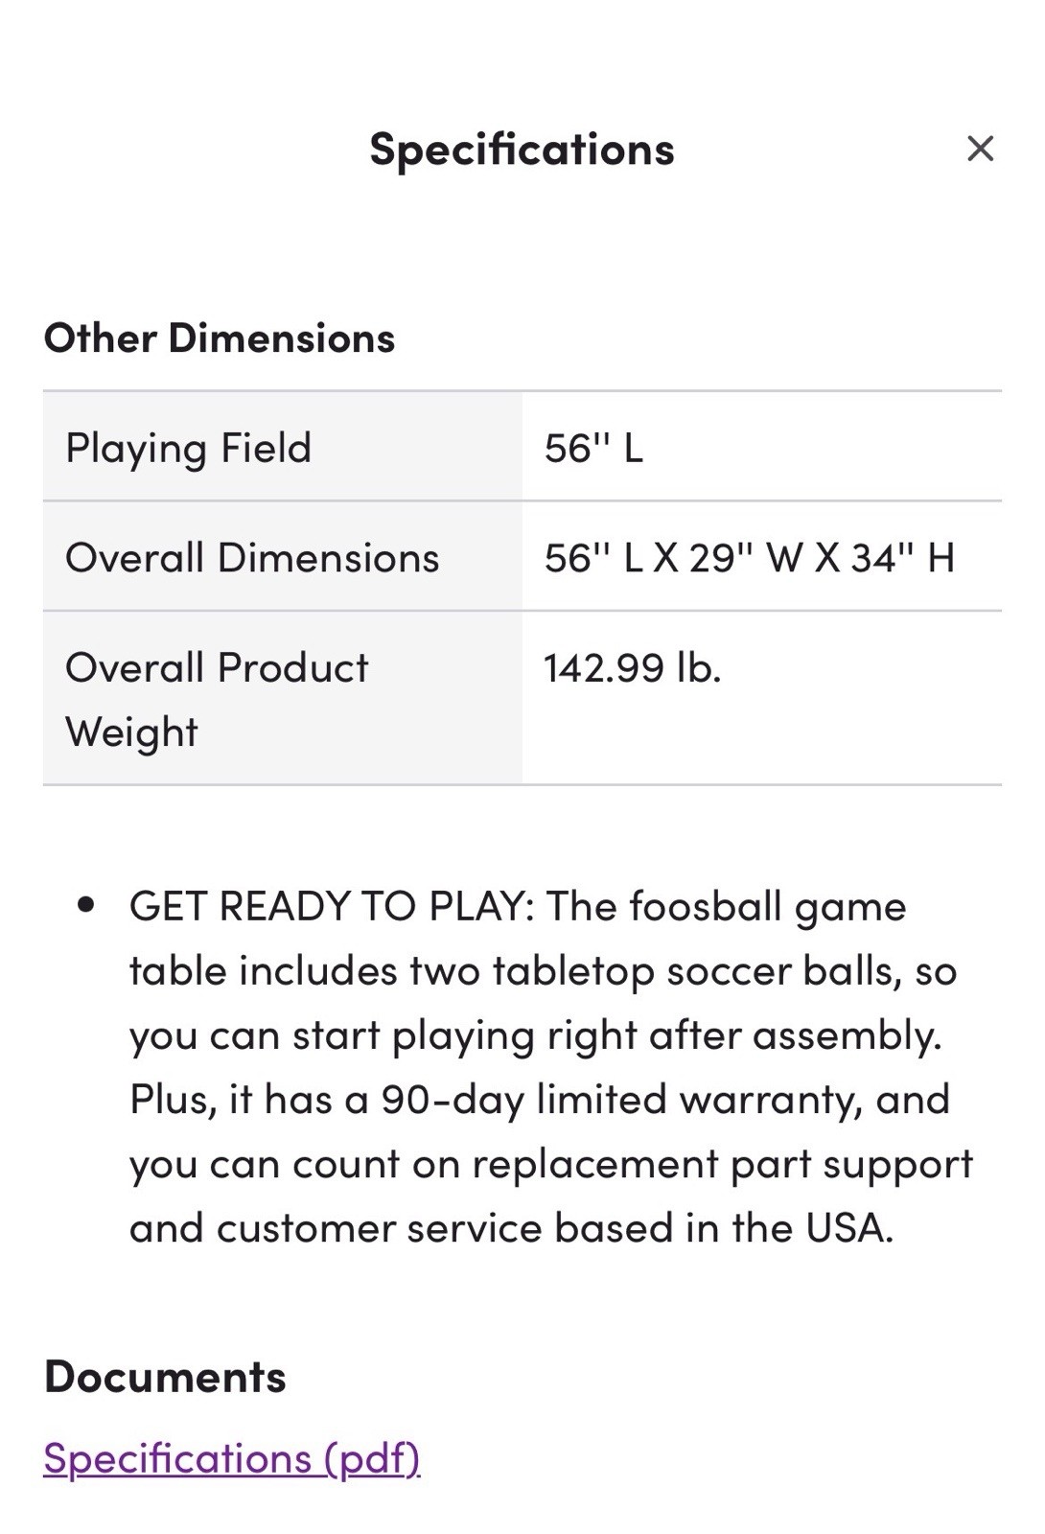Click the Overall Dimensions label cell

point(252,557)
